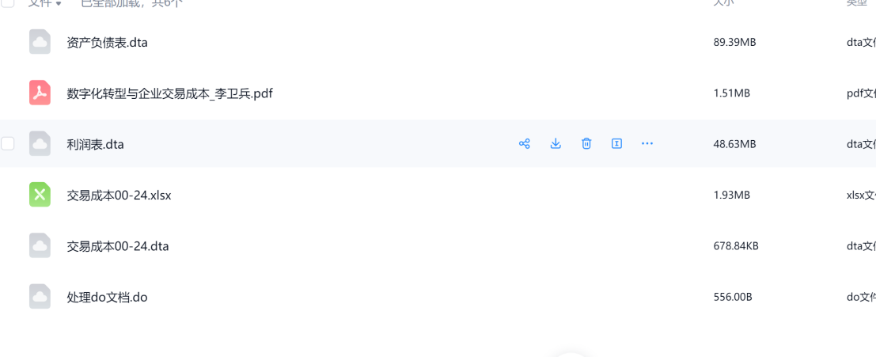This screenshot has height=357, width=876.
Task: Click the 利润表.dta file name
Action: pos(96,144)
